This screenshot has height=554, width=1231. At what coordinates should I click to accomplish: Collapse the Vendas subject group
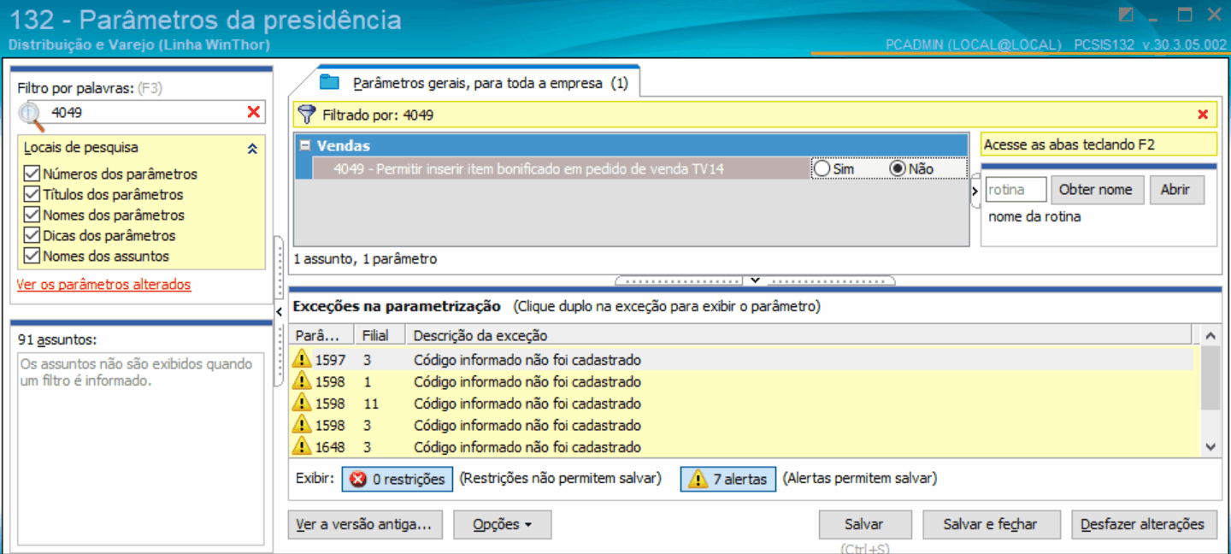tap(305, 146)
